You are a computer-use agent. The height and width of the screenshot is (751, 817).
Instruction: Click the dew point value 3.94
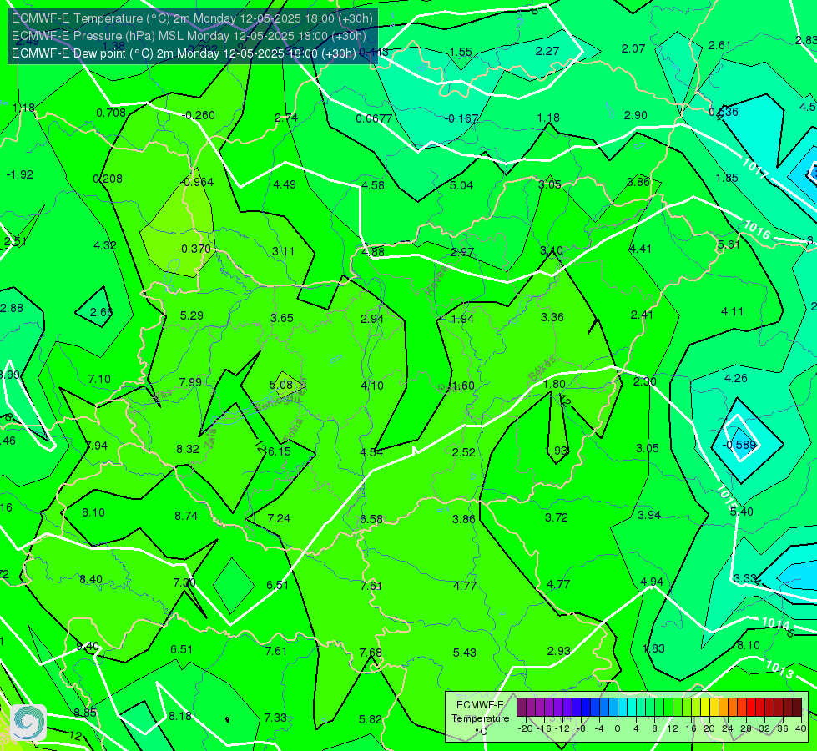(649, 514)
